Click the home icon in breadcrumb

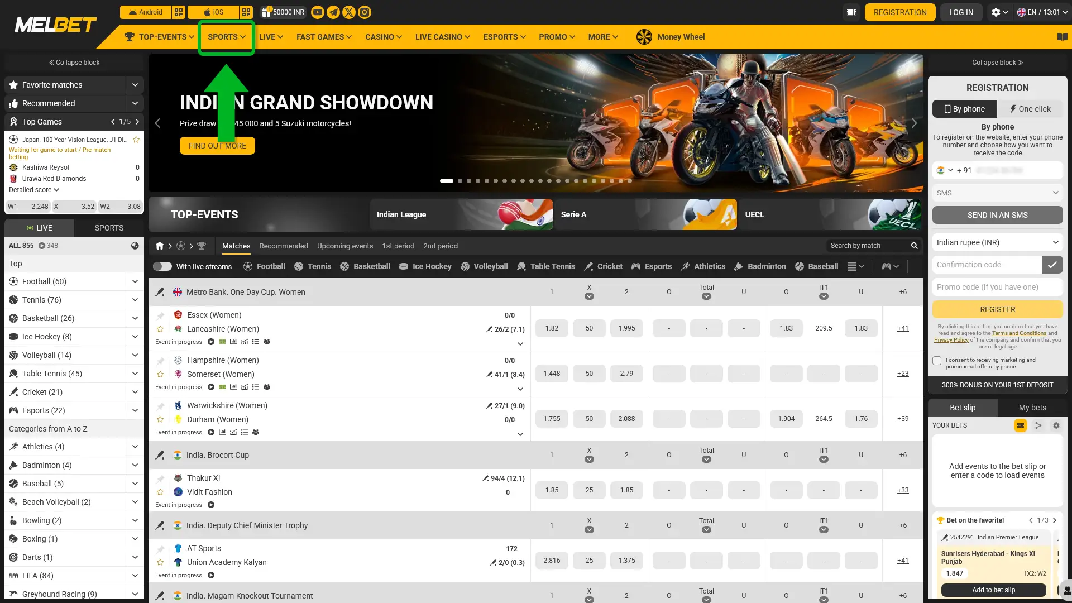tap(160, 246)
